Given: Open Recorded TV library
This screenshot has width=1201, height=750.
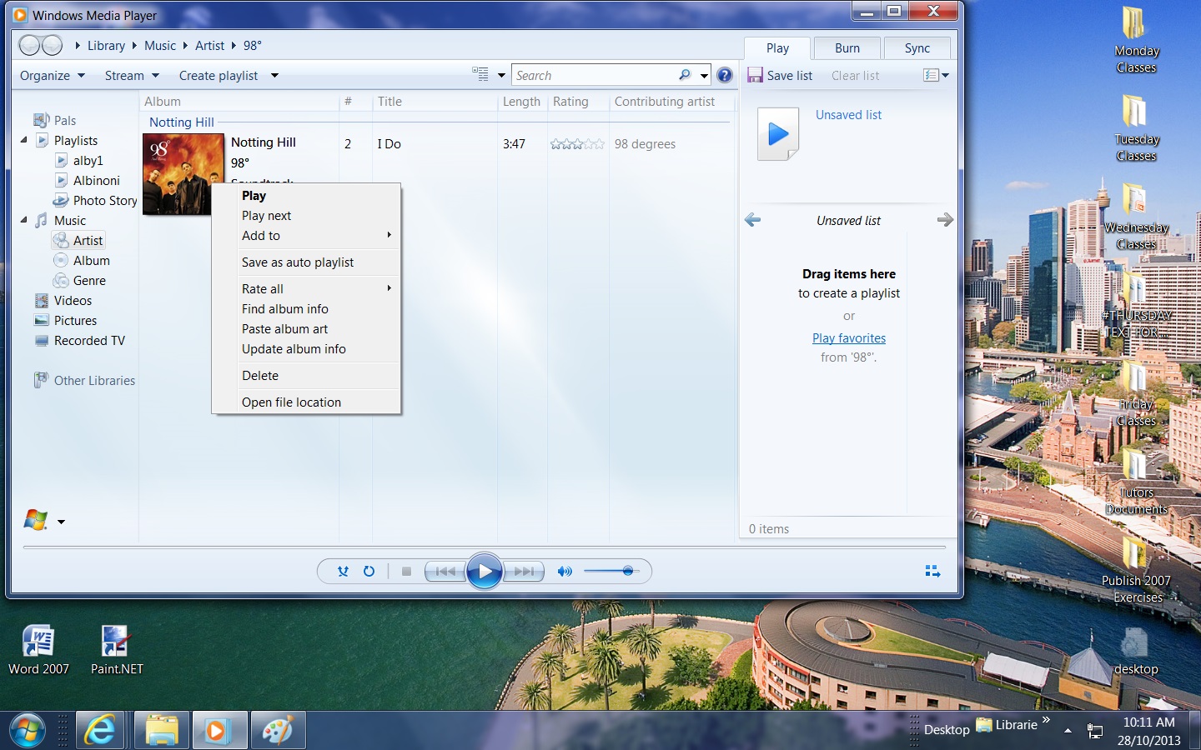Looking at the screenshot, I should [x=80, y=341].
